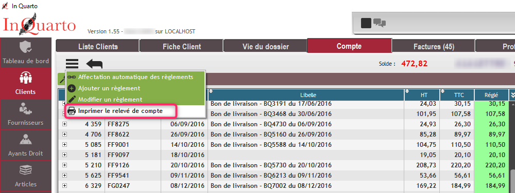Open Fournisseurs sidebar icon
This screenshot has width=515, height=193.
coord(26,114)
